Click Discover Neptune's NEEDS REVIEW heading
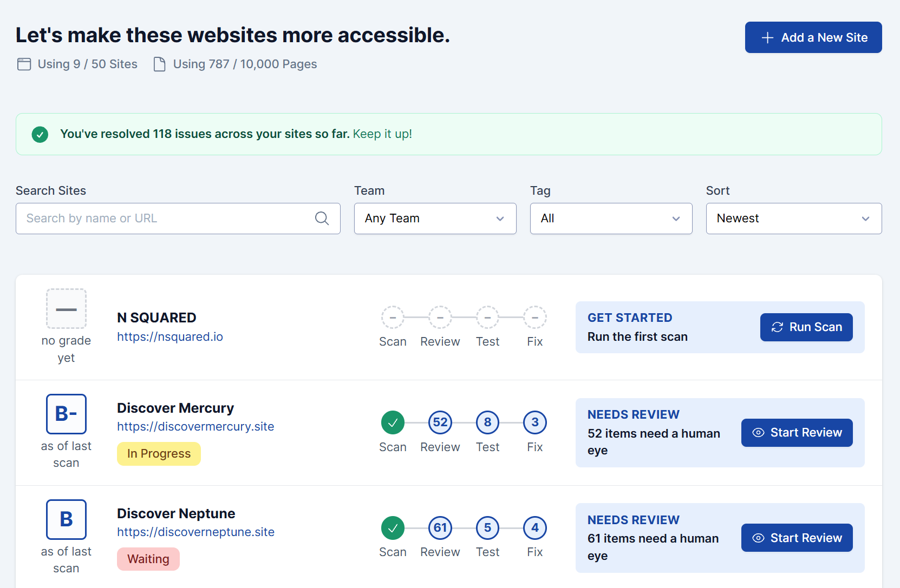 coord(634,520)
